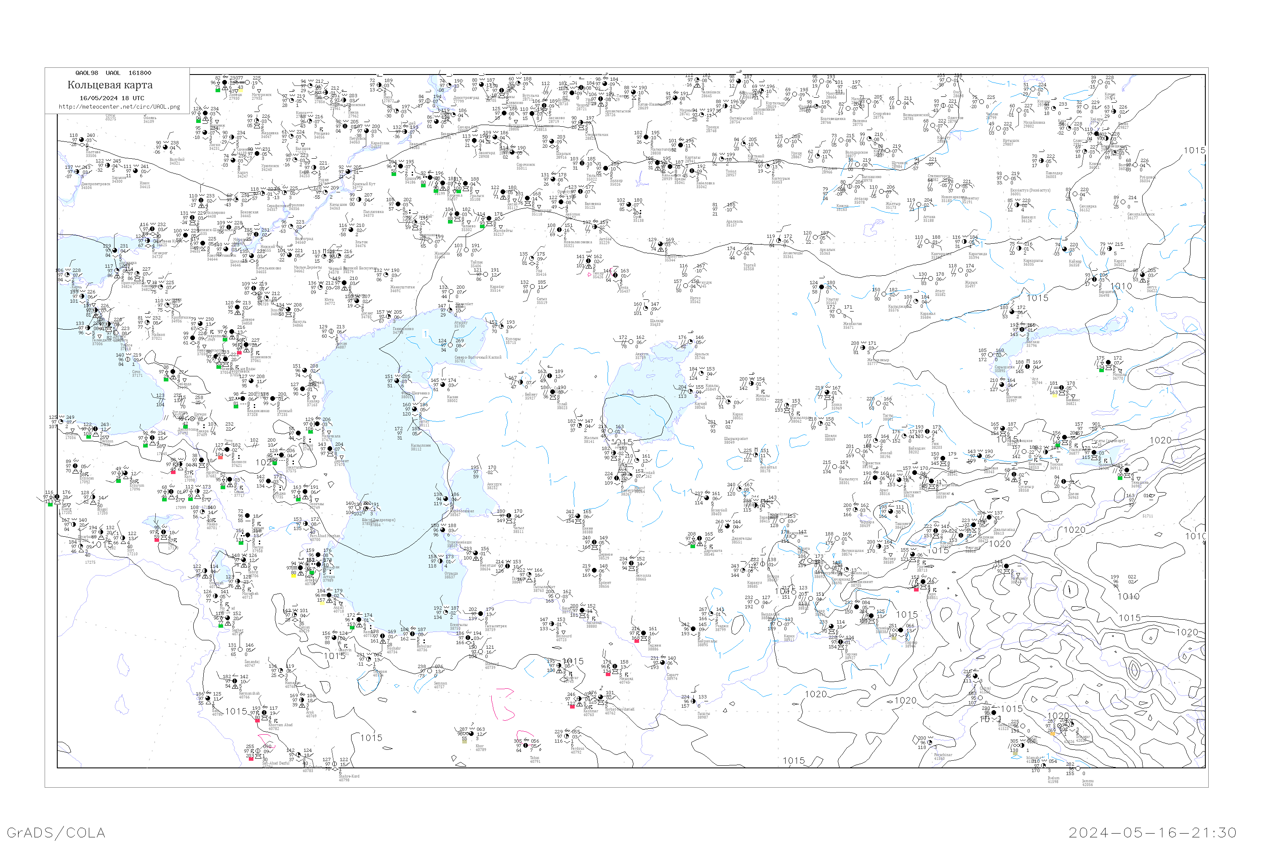This screenshot has width=1263, height=842.
Task: Click the Parachinar station cloud-cover circle
Action: pyautogui.click(x=930, y=743)
